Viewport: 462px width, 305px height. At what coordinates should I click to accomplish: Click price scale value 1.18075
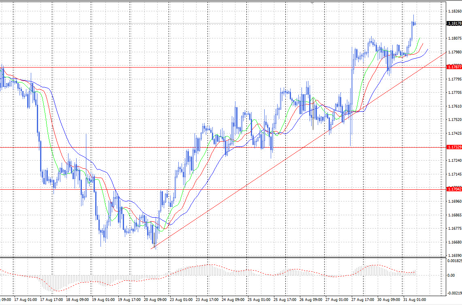pyautogui.click(x=455, y=38)
